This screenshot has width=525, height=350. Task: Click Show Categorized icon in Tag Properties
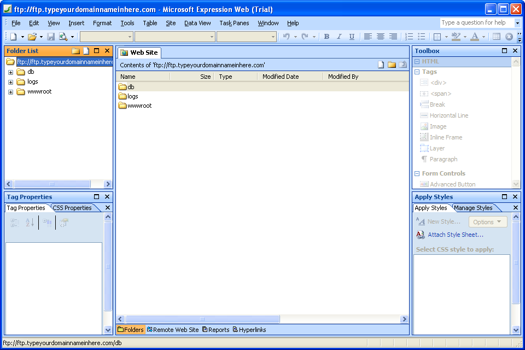(x=14, y=223)
